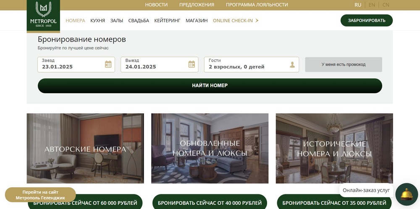Switch site language to CN
The height and width of the screenshot is (209, 420).
tap(386, 5)
